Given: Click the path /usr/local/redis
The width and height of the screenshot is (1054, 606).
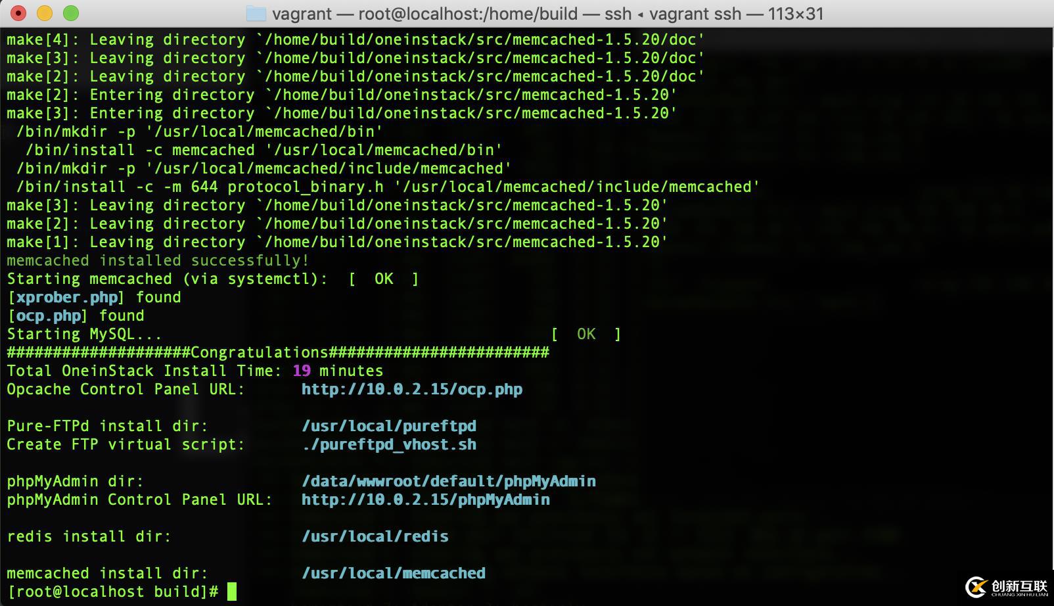Looking at the screenshot, I should coord(375,536).
